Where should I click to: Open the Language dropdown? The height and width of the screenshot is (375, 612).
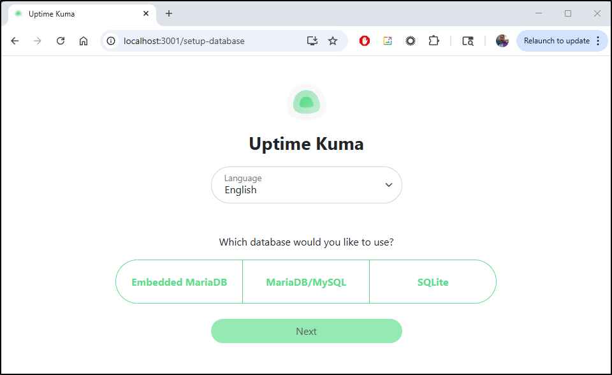307,185
